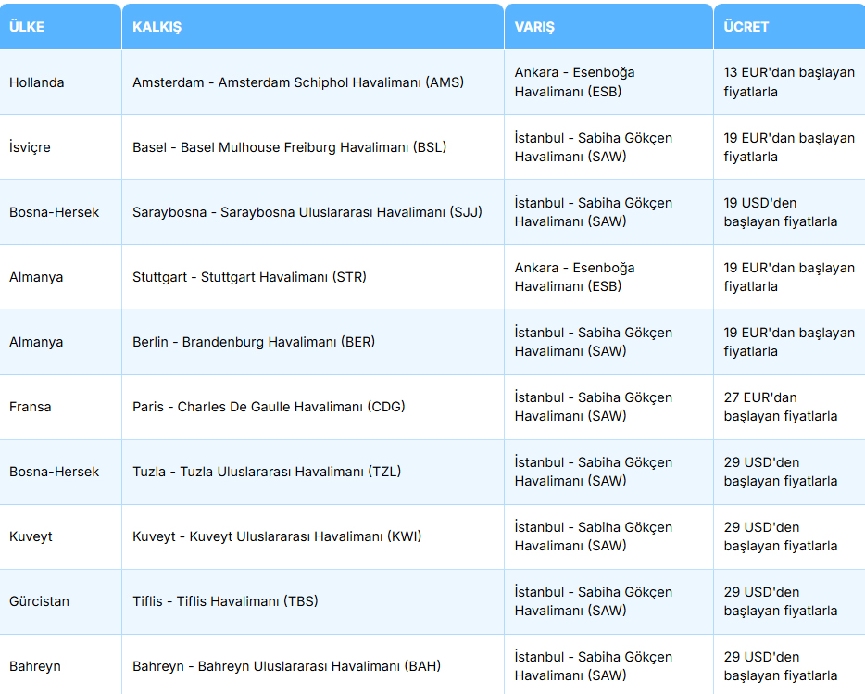
Task: Select the İsviçre country cell
Action: [30, 147]
